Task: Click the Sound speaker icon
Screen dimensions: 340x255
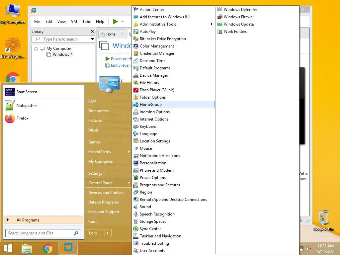Action: (x=136, y=207)
